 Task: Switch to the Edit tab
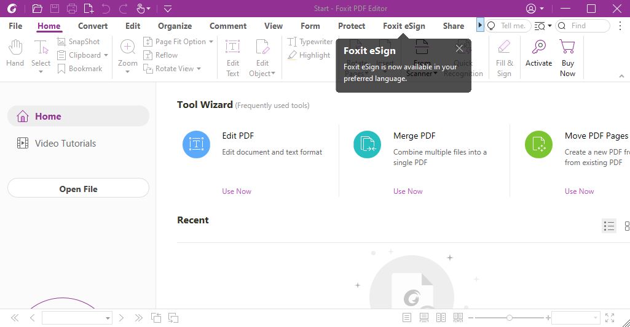tap(133, 26)
